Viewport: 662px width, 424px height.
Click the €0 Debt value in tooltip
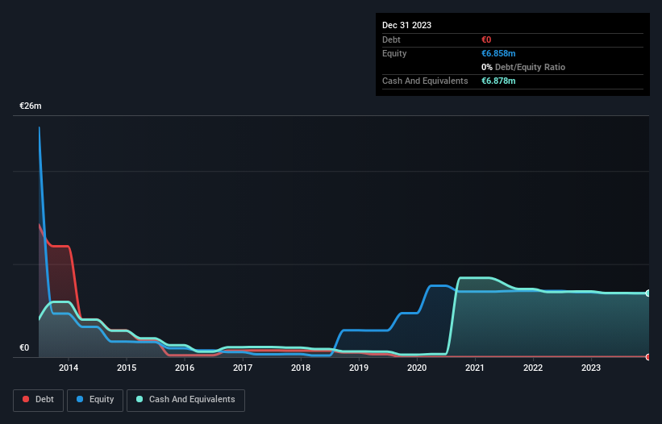(x=486, y=39)
